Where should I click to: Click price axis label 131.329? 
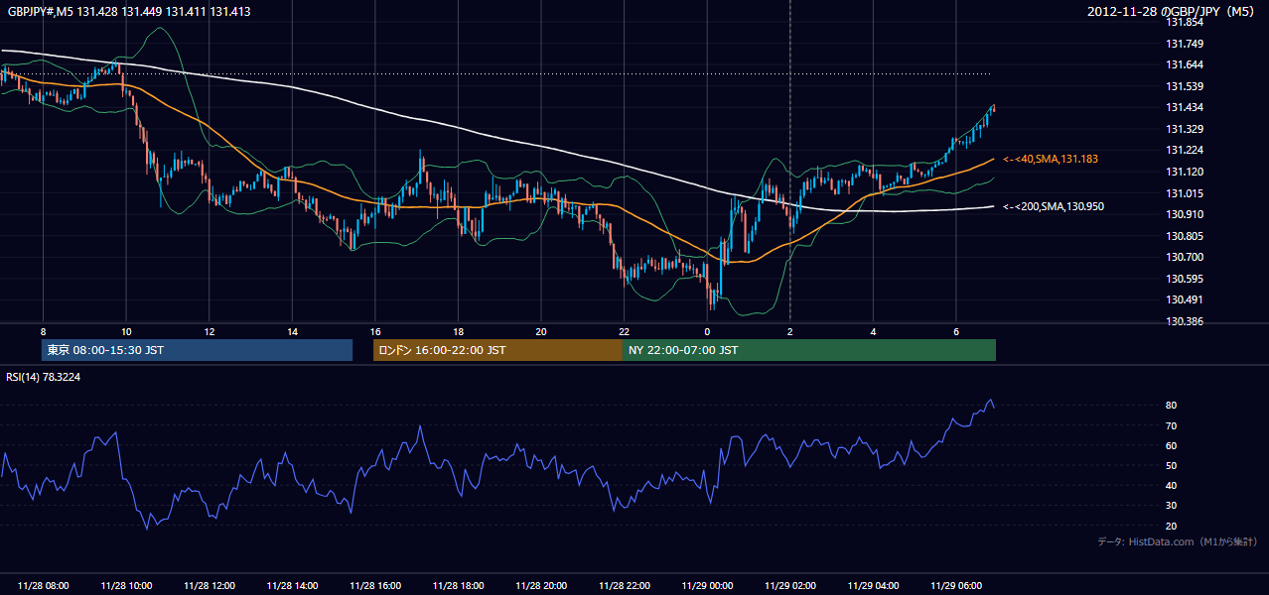[x=1185, y=129]
